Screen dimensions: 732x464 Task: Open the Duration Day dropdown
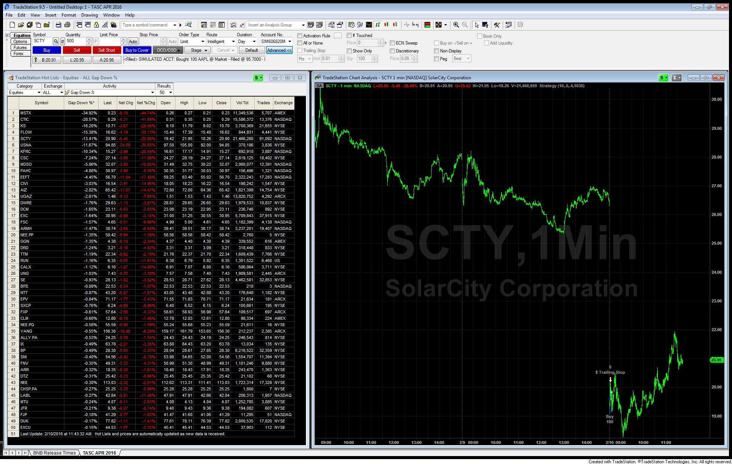point(254,42)
